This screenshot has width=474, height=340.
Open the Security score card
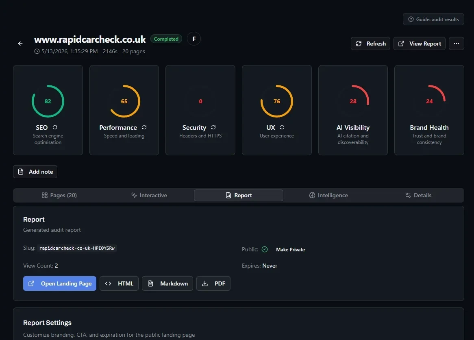pos(200,110)
